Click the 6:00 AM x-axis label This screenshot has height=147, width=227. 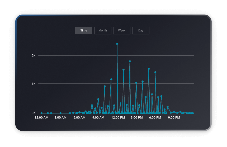tap(79, 118)
